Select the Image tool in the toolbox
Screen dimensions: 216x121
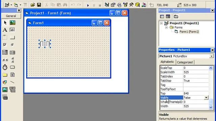click(x=5, y=90)
